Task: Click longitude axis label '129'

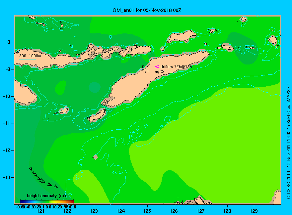Action: [254, 211]
